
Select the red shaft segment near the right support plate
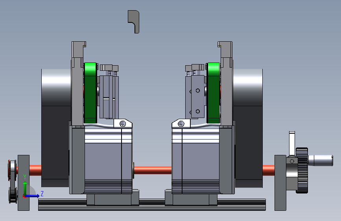(269, 170)
